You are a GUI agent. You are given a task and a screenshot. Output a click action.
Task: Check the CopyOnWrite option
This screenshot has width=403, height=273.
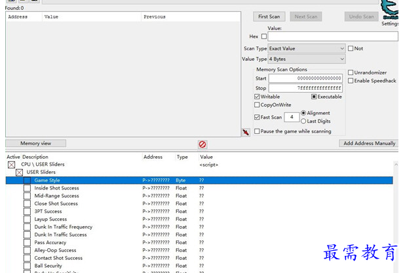pyautogui.click(x=257, y=104)
